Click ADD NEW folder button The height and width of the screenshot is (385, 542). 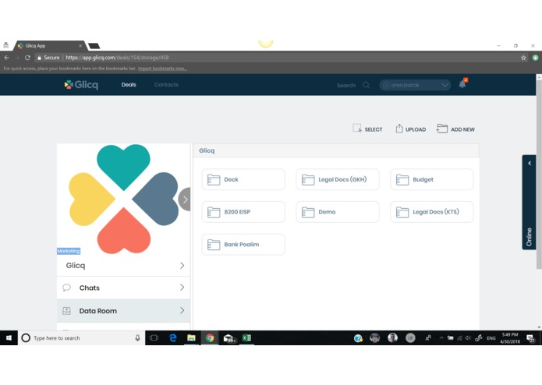(x=455, y=129)
